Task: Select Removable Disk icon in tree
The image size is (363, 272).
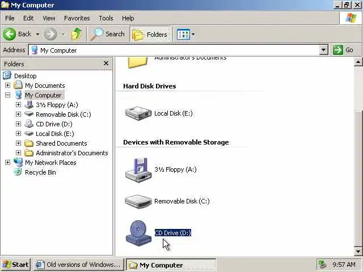Action: click(x=29, y=114)
